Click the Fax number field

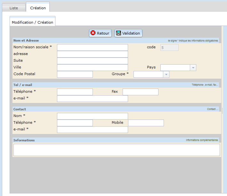pos(140,92)
